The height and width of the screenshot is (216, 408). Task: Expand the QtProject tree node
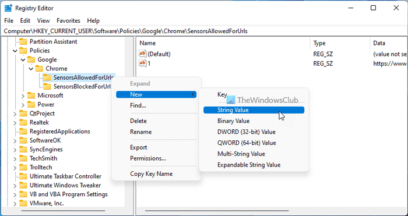(x=15, y=114)
